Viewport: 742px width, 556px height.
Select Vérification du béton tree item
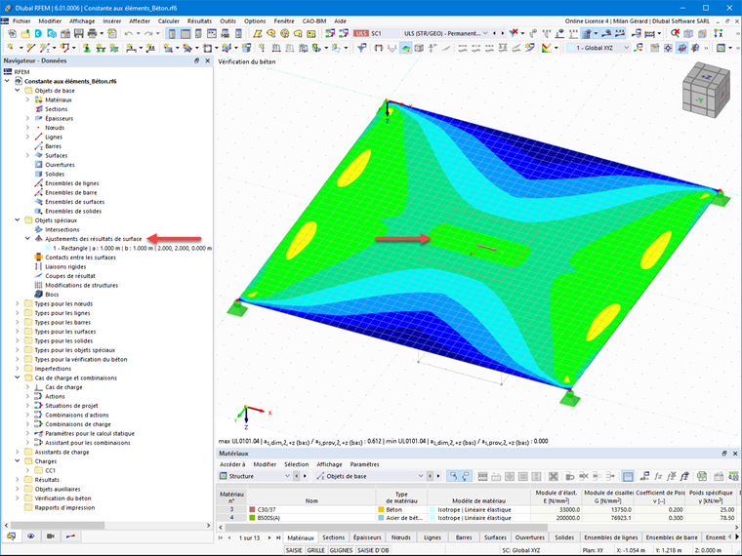click(62, 497)
